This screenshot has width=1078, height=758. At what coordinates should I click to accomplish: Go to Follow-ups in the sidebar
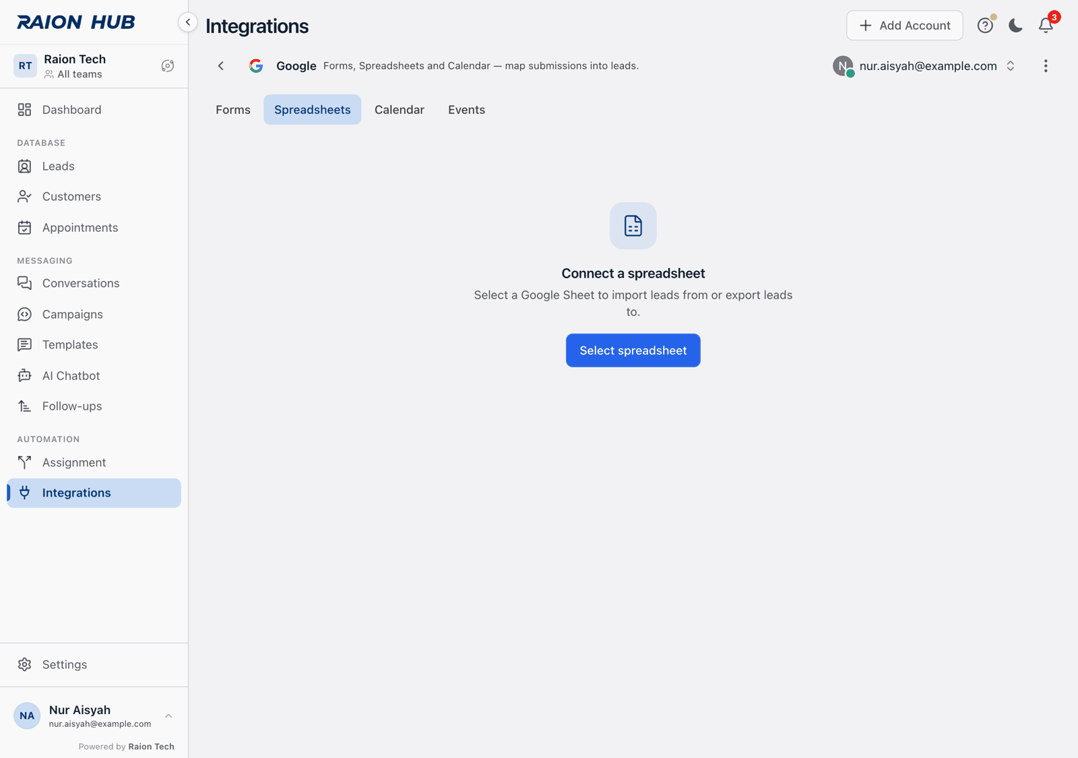click(x=94, y=406)
